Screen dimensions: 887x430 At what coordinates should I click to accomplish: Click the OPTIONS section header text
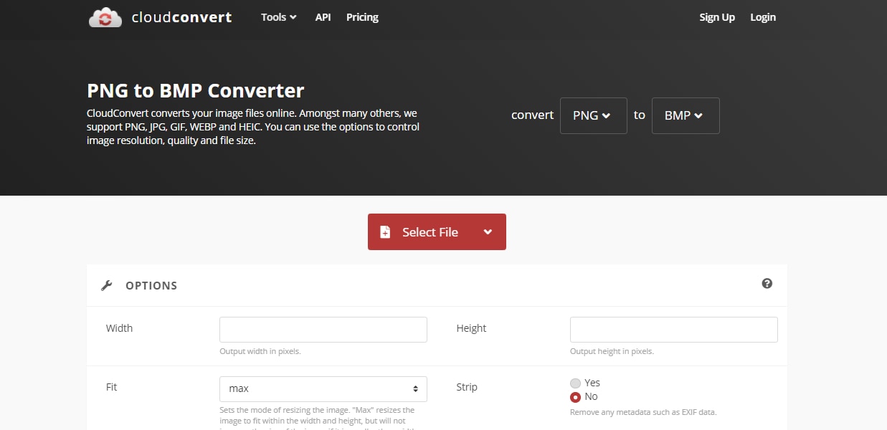tap(151, 285)
